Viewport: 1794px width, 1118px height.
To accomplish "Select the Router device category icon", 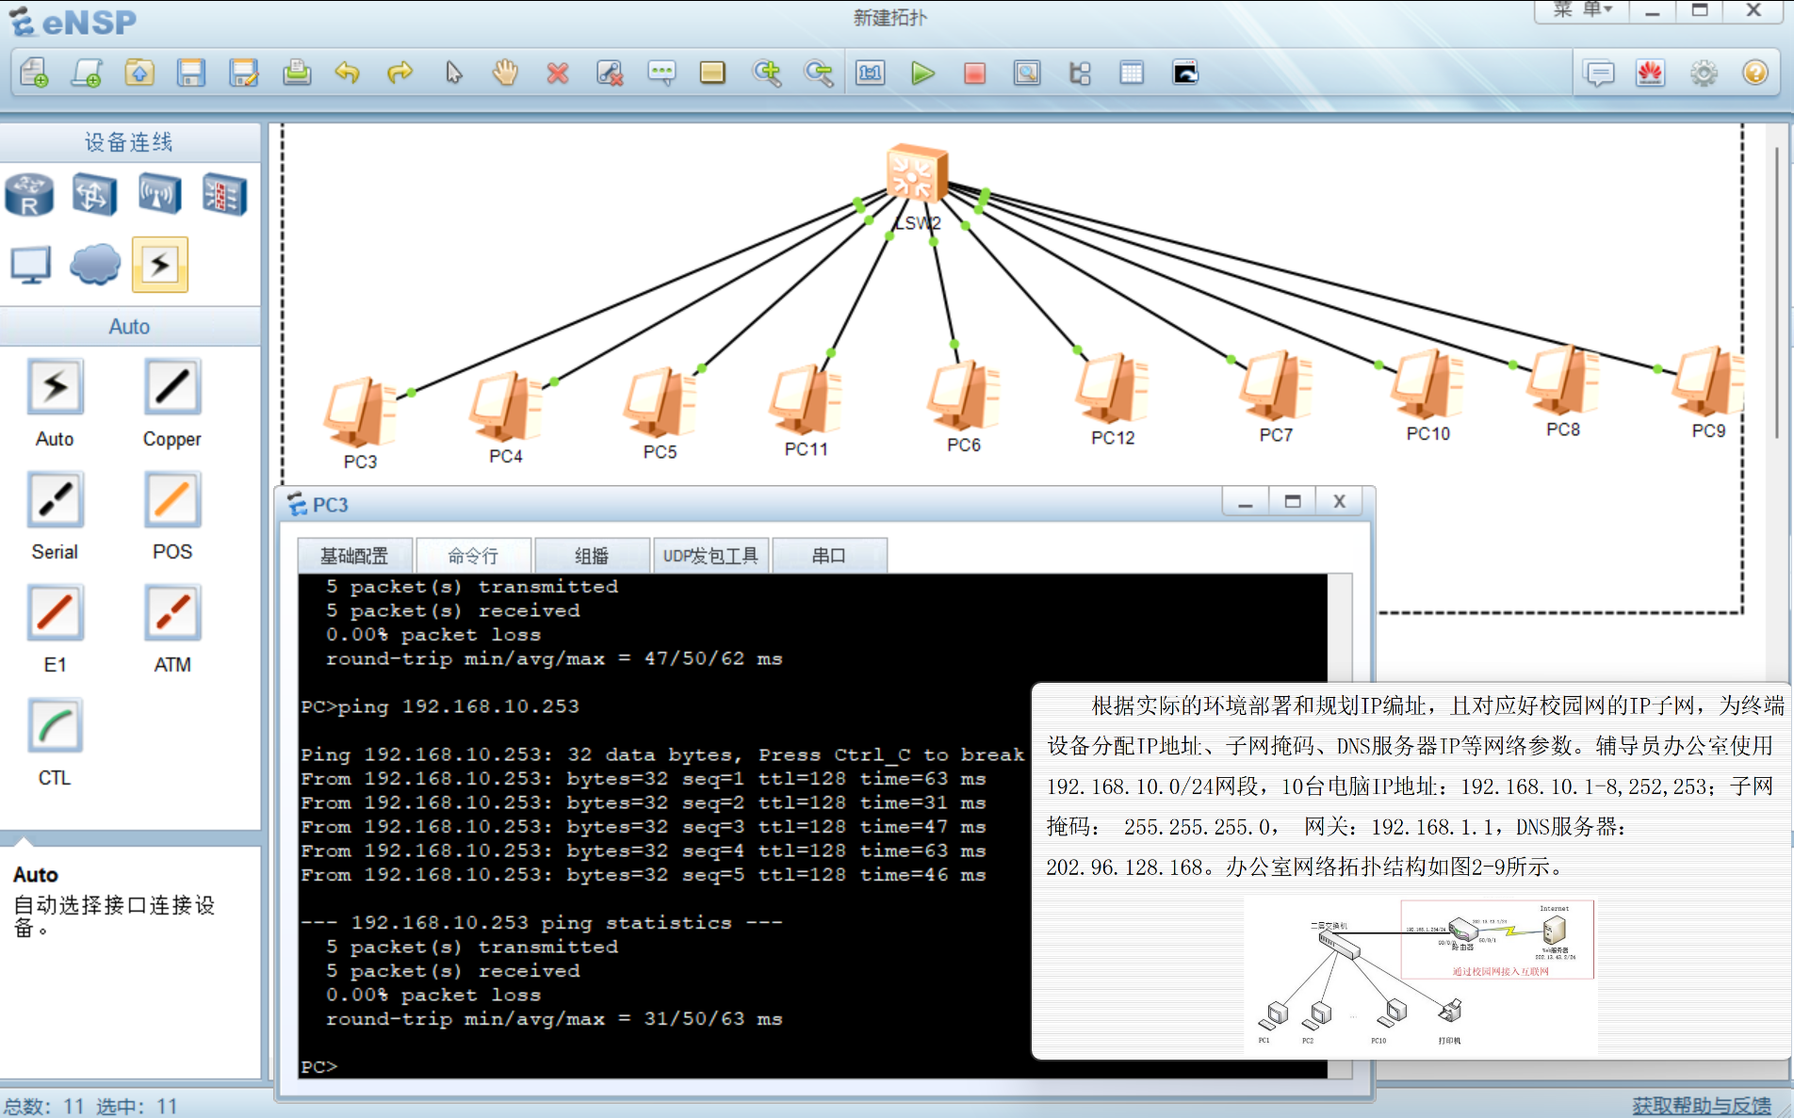I will click(x=29, y=195).
